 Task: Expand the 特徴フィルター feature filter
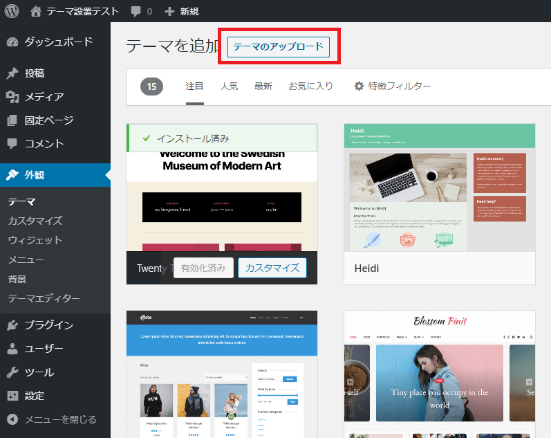392,86
